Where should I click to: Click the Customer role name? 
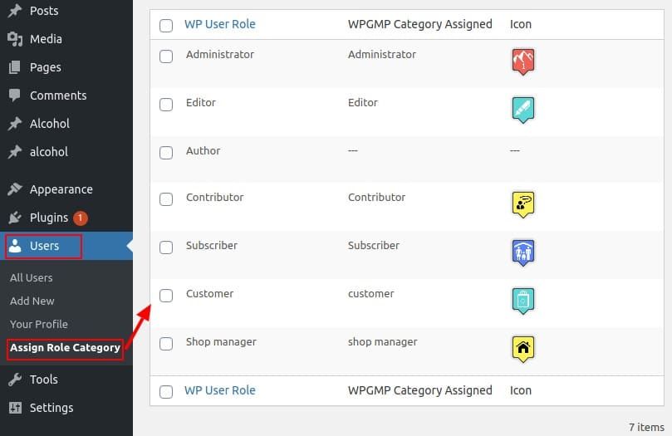(209, 294)
